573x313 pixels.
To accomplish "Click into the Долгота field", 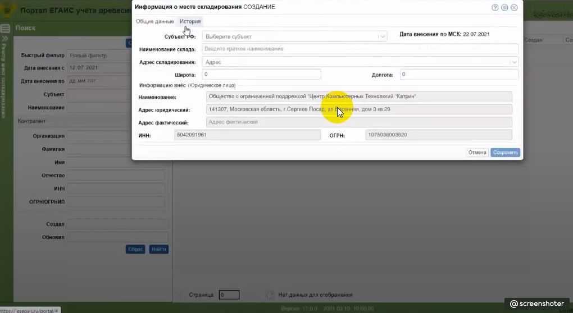I will [x=458, y=74].
